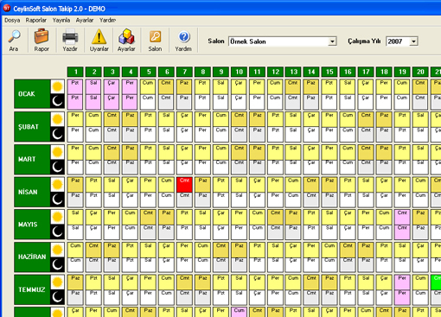Open the Raporlar menu
The image size is (441, 317).
coord(36,20)
